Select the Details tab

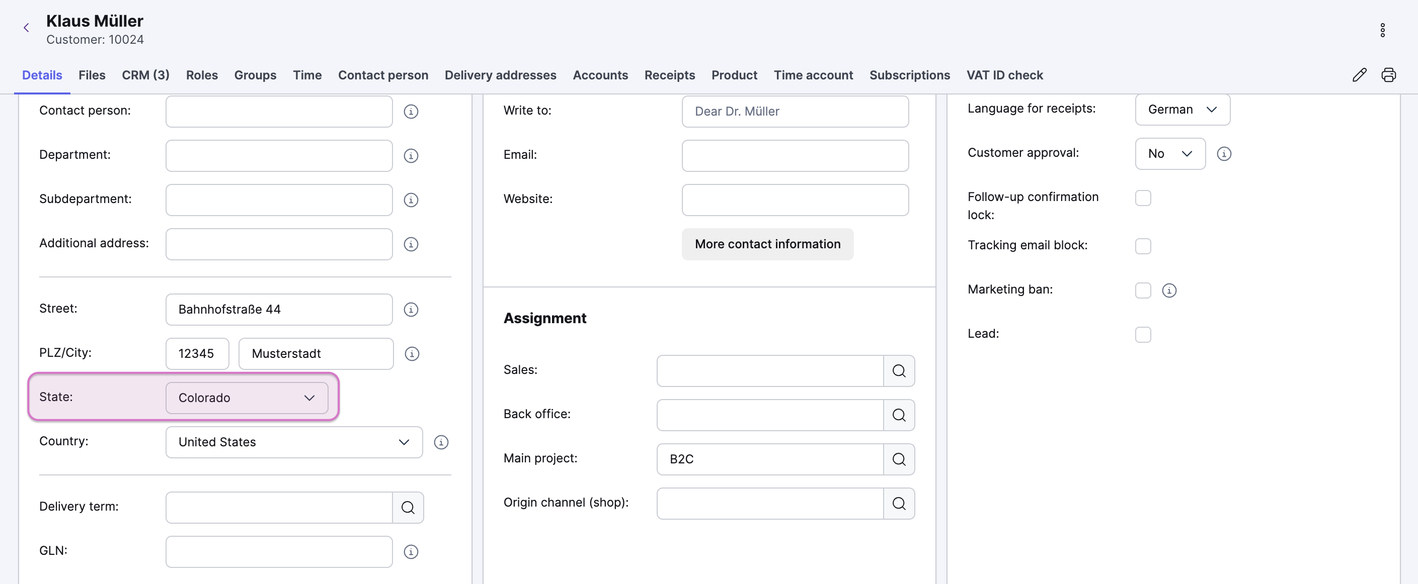coord(42,75)
